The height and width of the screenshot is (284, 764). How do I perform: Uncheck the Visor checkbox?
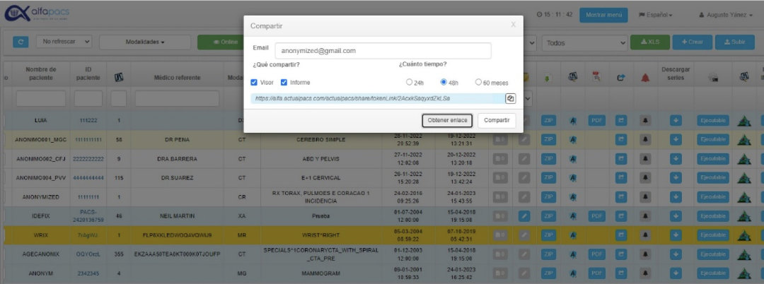tap(255, 82)
